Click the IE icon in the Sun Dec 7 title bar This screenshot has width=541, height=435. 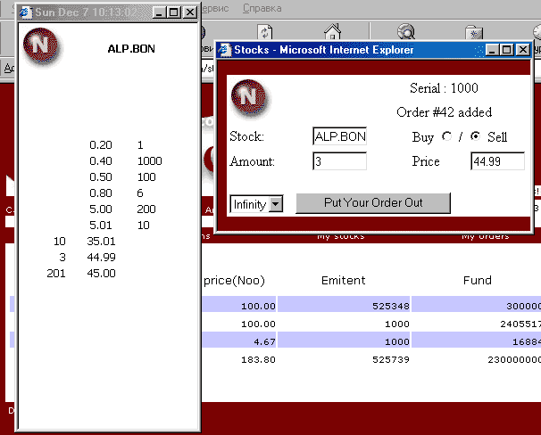(x=25, y=12)
